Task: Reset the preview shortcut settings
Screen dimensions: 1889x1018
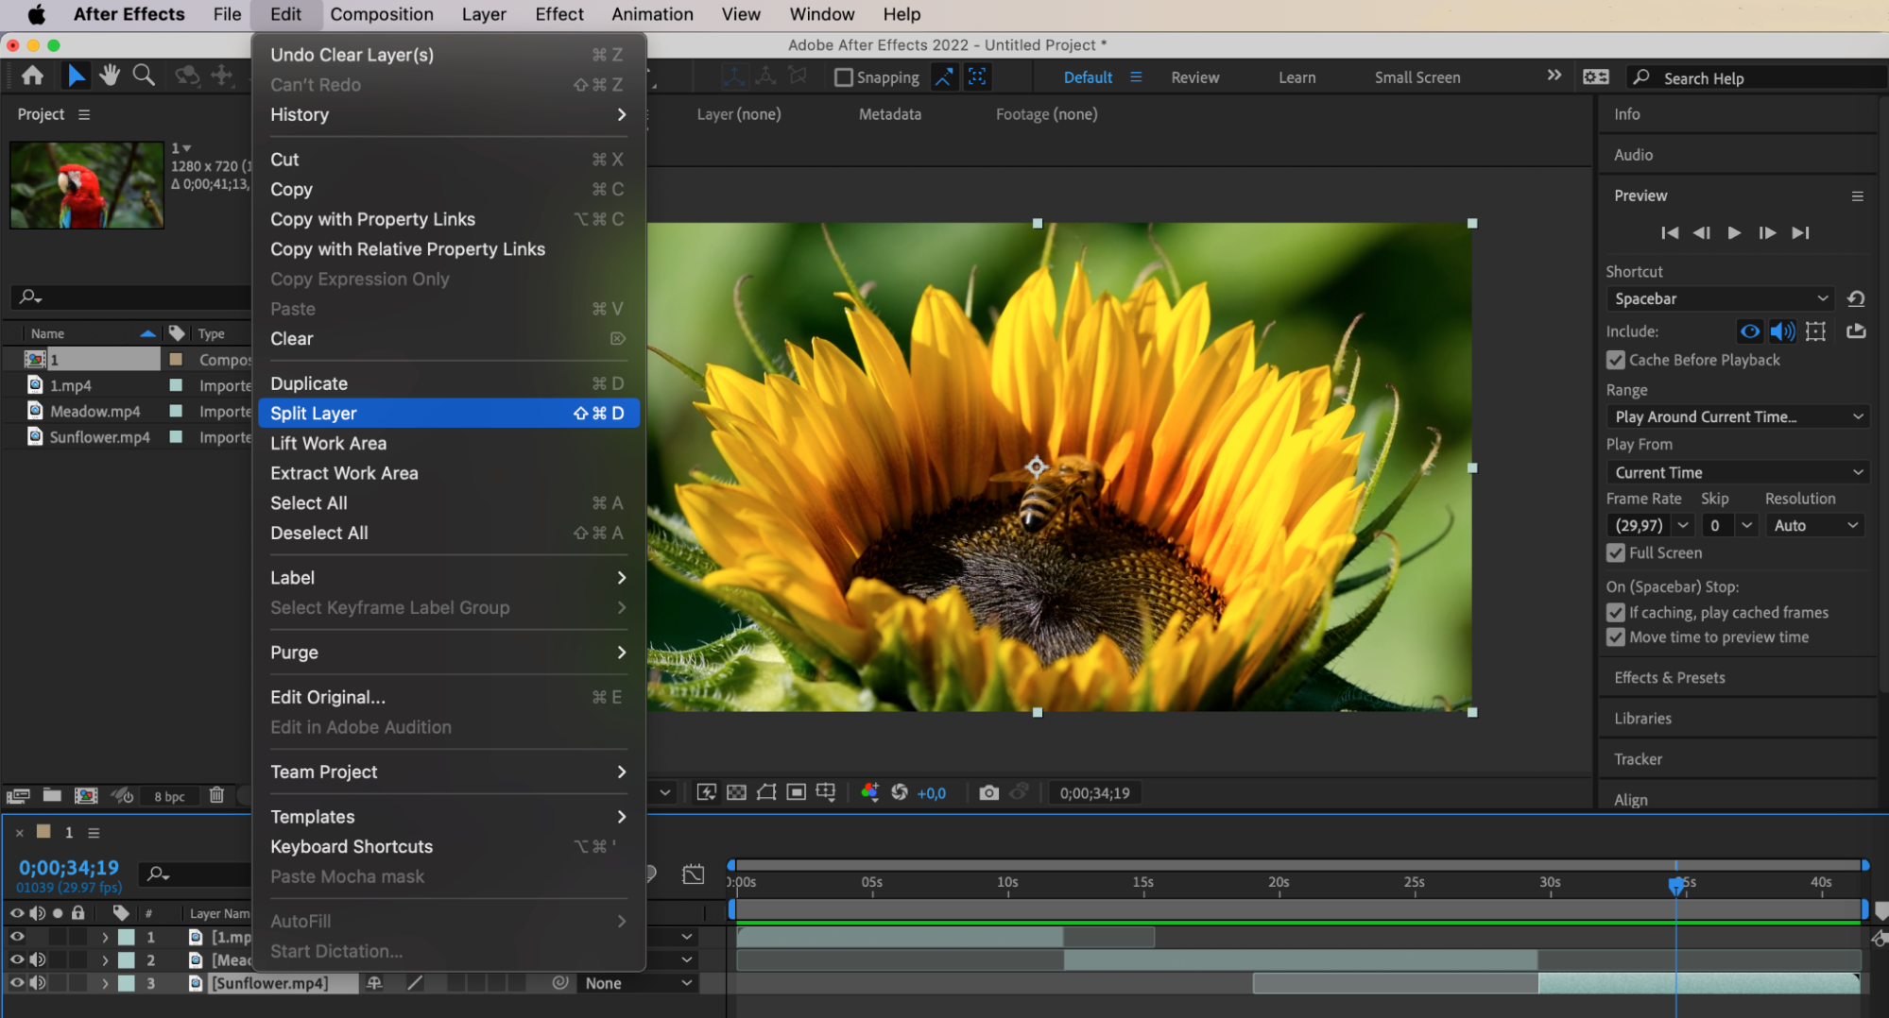Action: click(1856, 298)
